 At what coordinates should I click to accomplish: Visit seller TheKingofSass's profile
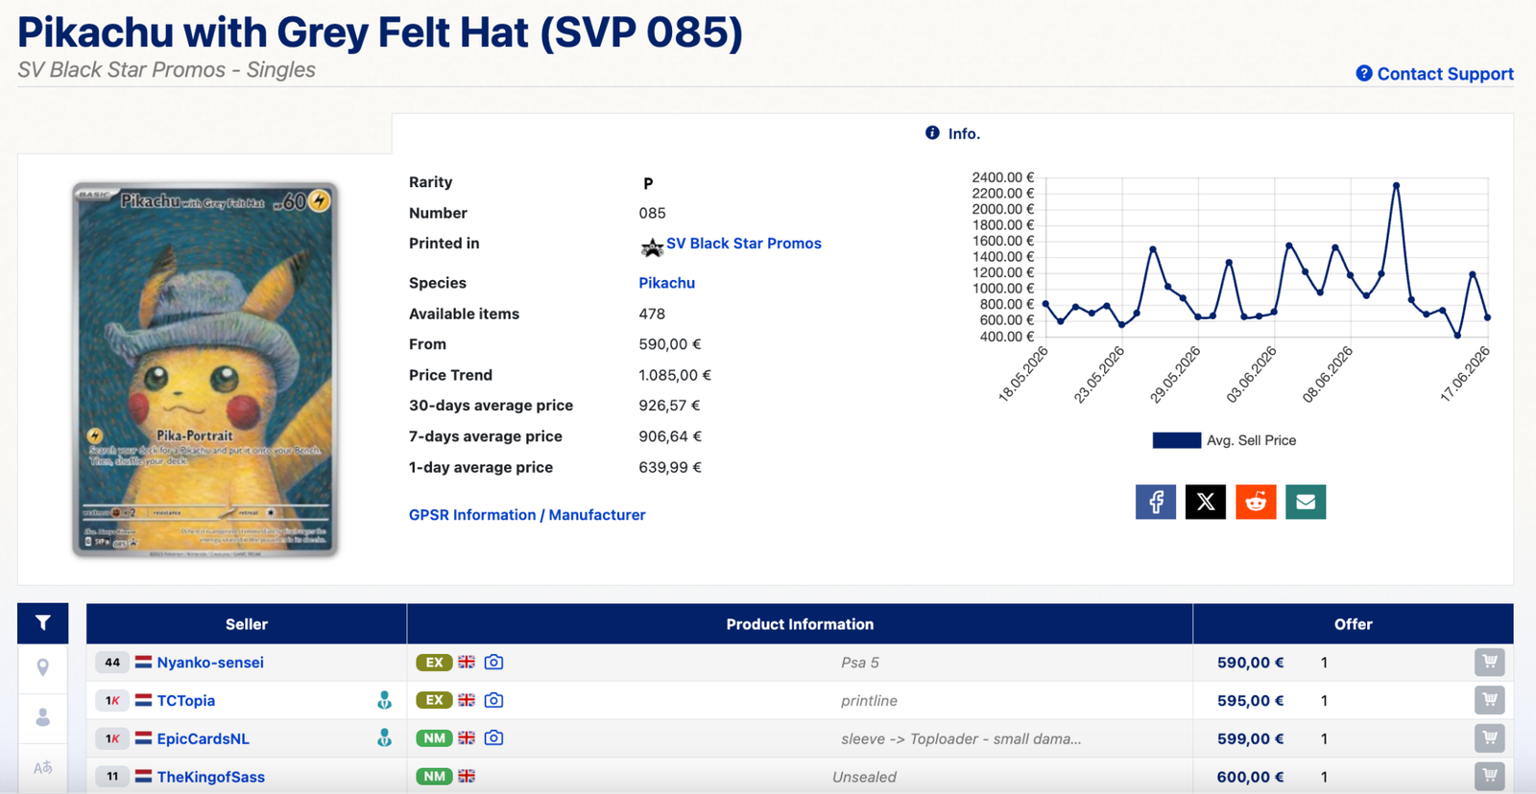211,777
